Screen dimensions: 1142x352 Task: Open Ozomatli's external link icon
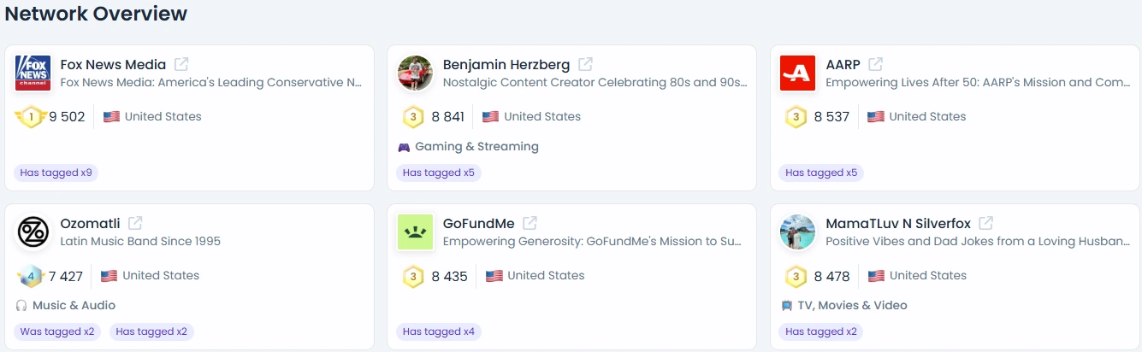pos(135,223)
